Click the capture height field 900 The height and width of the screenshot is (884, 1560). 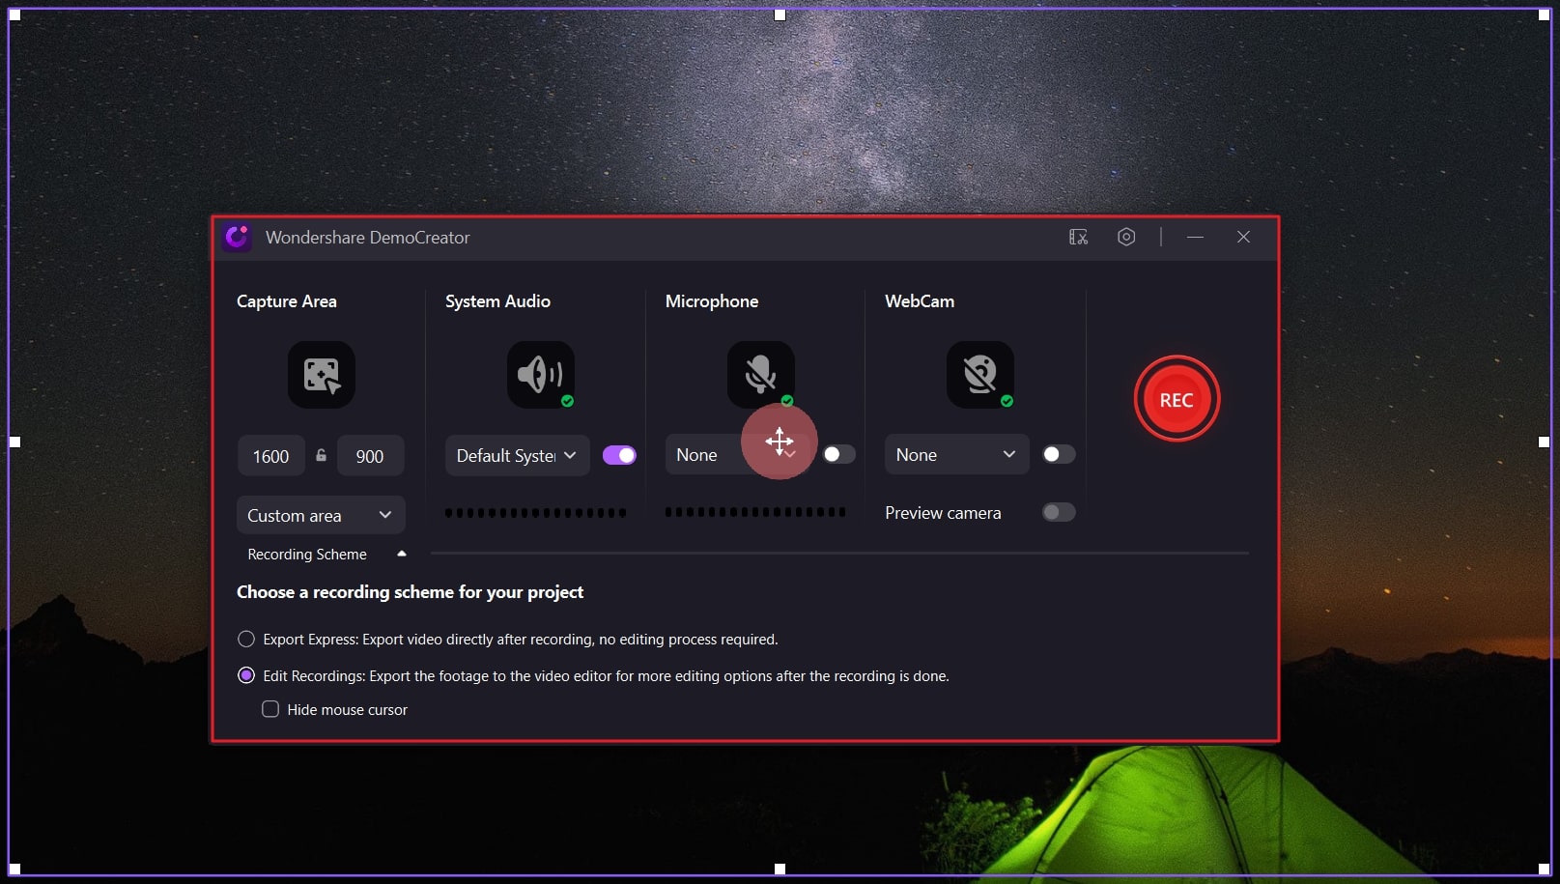pyautogui.click(x=370, y=456)
